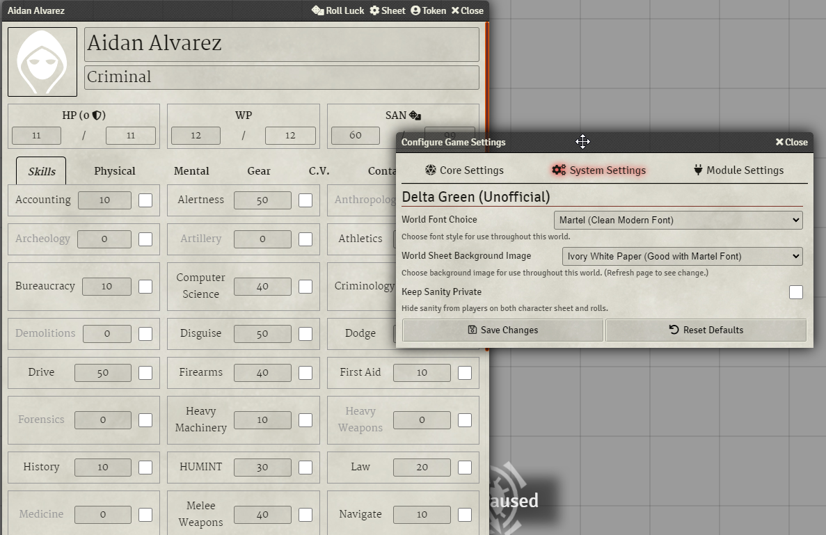Check the Alertness skill checkbox
This screenshot has height=535, width=826.
[305, 200]
